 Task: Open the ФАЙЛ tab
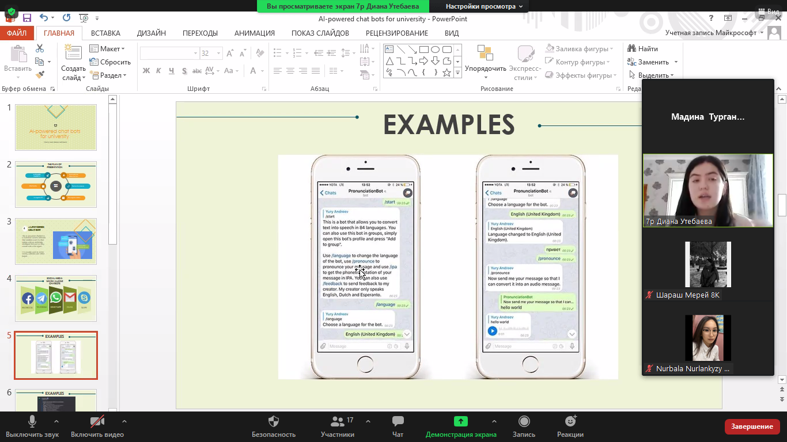(17, 33)
